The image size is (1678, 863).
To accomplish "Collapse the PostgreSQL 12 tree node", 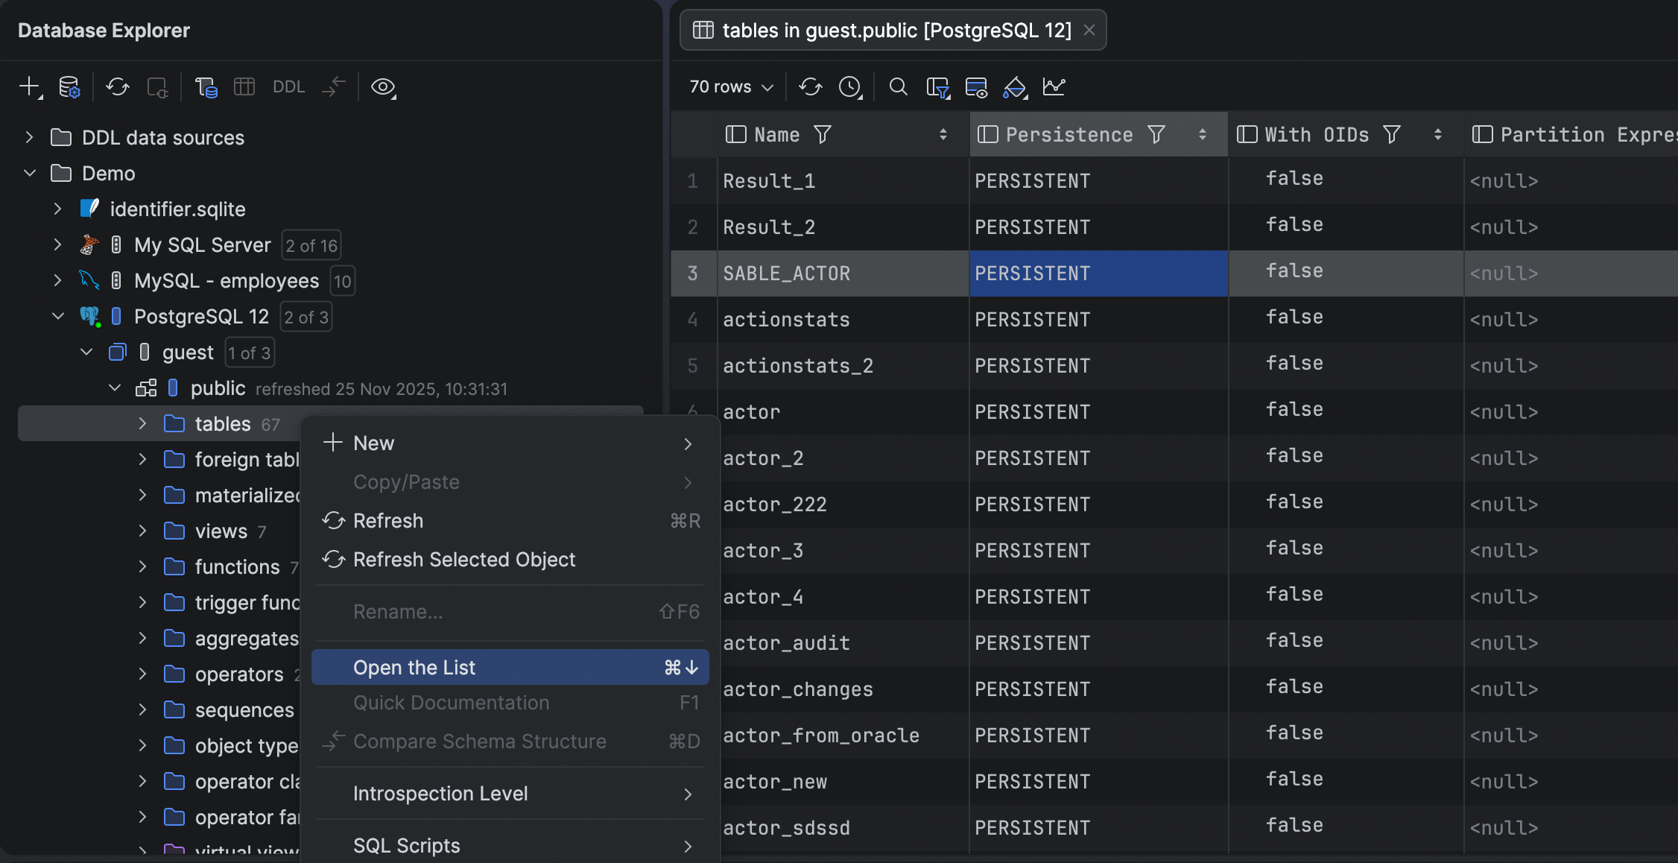I will [58, 316].
